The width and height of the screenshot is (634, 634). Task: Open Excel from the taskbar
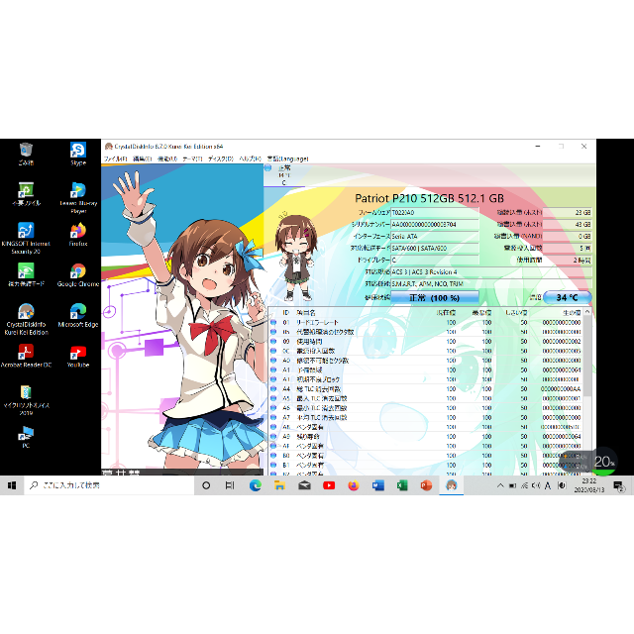[x=402, y=485]
